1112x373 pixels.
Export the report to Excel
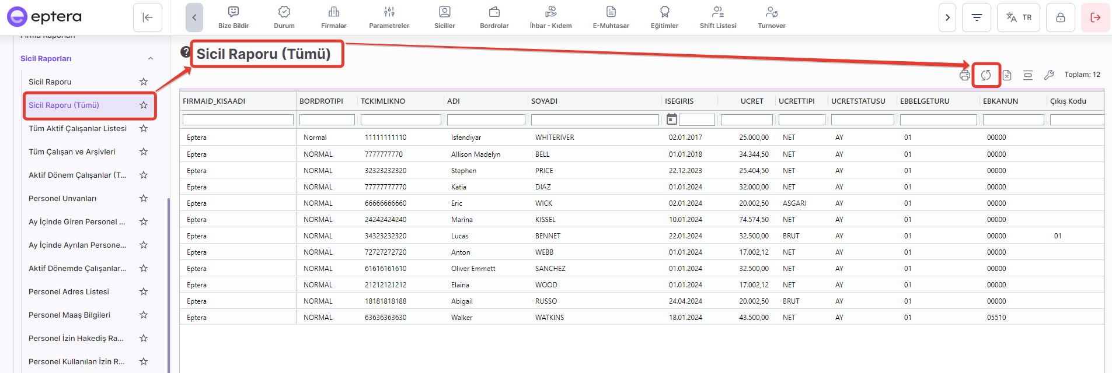[1007, 75]
